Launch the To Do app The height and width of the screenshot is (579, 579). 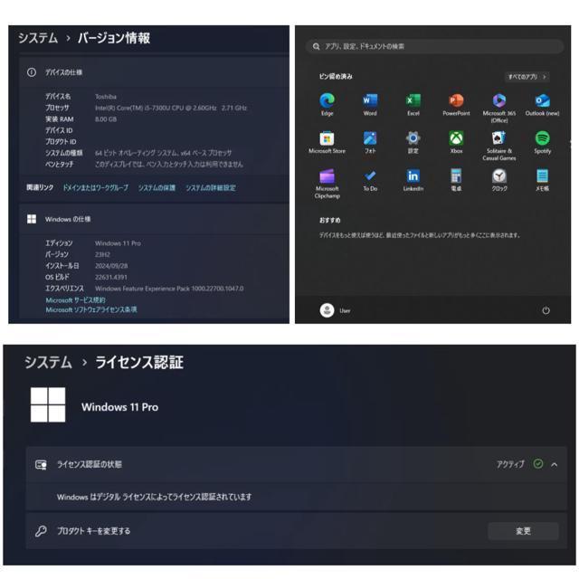tap(370, 176)
